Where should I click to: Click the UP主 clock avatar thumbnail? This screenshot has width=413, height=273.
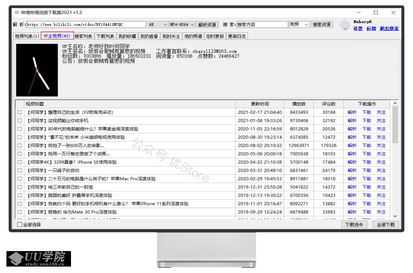coord(37,70)
